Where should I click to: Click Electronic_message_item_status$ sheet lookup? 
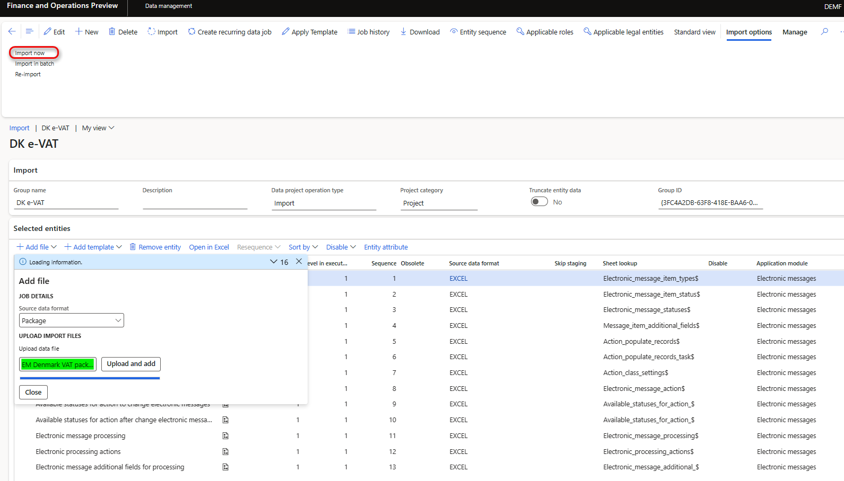pos(651,295)
